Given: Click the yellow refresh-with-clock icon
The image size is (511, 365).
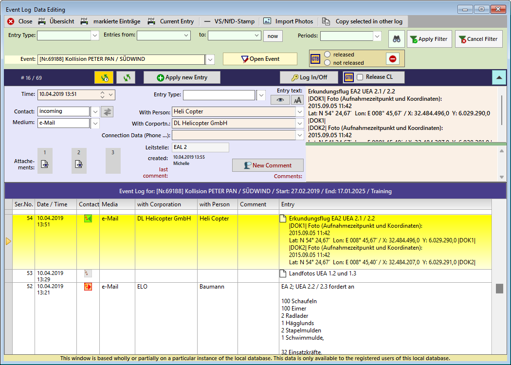Looking at the screenshot, I should click(x=104, y=77).
